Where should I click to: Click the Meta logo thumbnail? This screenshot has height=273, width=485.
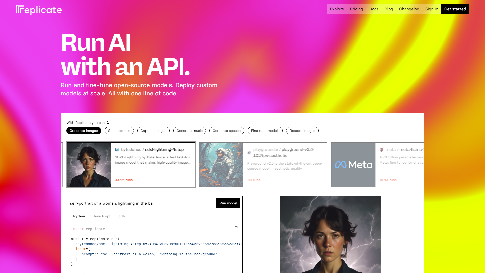353,164
